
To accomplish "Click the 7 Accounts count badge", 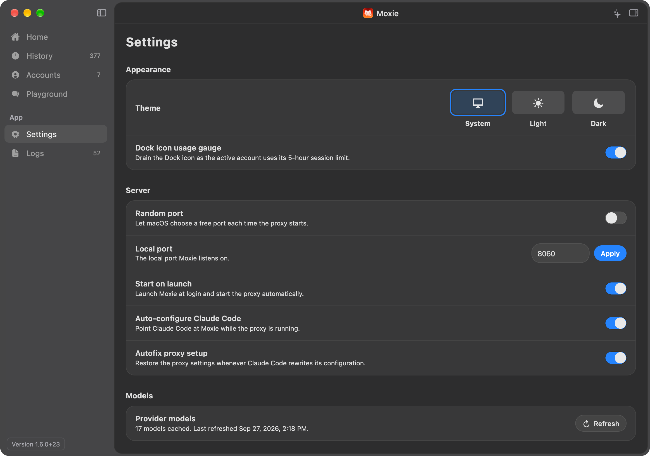I will [99, 75].
